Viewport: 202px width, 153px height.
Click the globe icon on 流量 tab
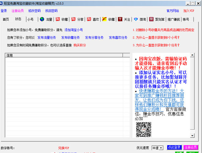pos(42,19)
